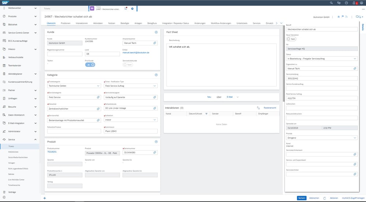Click the plus icon in the footer bar
This screenshot has height=202, width=366.
[x=45, y=198]
